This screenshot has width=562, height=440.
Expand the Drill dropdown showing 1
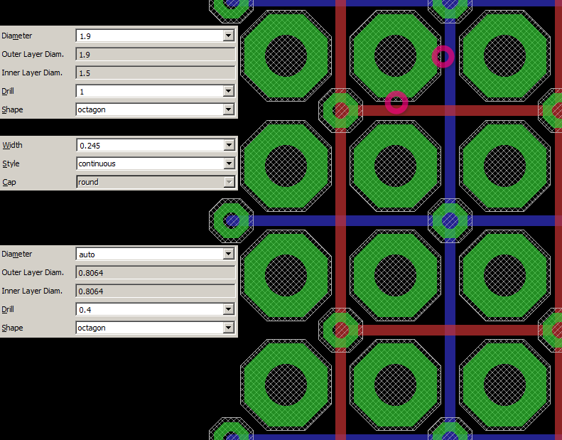tap(228, 91)
